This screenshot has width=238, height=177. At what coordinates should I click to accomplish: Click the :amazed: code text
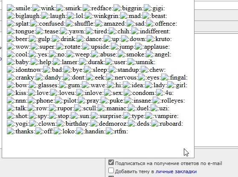(x=114, y=24)
